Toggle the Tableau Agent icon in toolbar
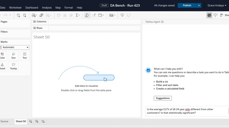Screen dimensions: 229x128 209,15
